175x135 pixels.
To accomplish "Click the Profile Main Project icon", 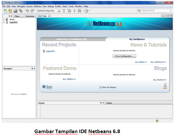I will (x=86, y=11).
